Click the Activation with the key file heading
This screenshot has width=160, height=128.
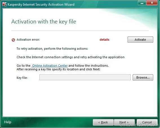(x=44, y=21)
